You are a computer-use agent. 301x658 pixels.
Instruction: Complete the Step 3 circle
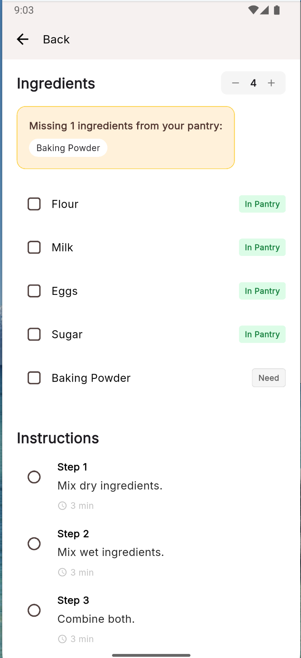(34, 610)
